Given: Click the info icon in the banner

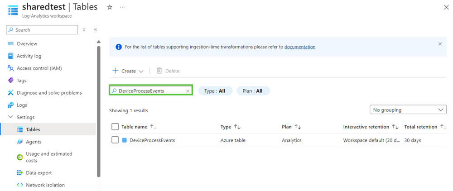Looking at the screenshot, I should click(119, 47).
